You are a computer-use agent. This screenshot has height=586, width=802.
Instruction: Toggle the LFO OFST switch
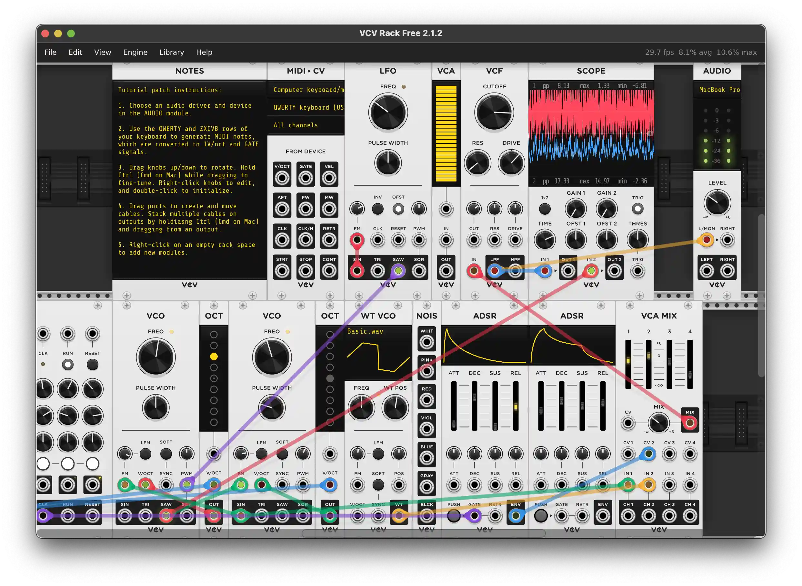pyautogui.click(x=398, y=209)
